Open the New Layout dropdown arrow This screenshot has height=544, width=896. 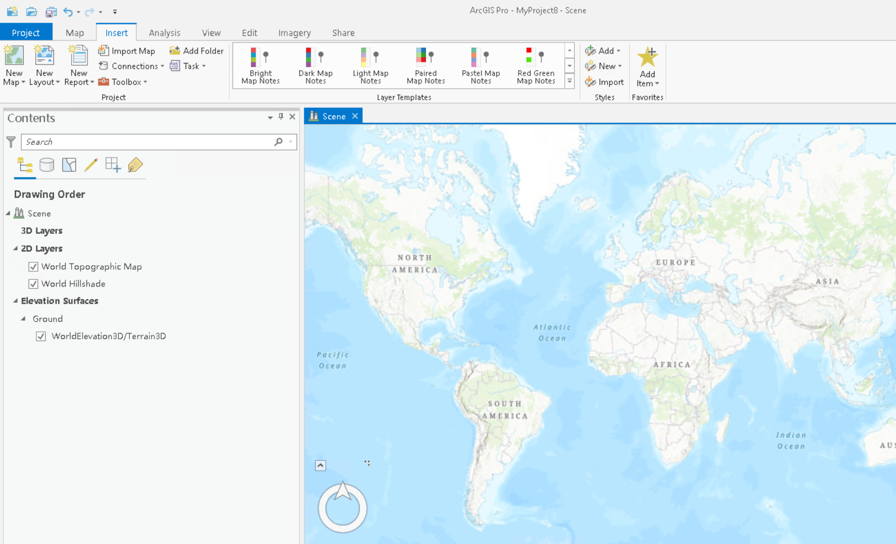pos(57,83)
